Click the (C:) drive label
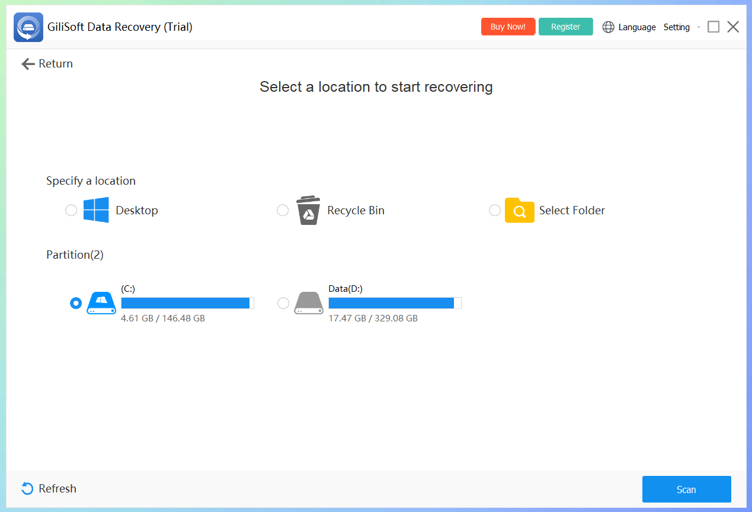752x512 pixels. pyautogui.click(x=129, y=289)
